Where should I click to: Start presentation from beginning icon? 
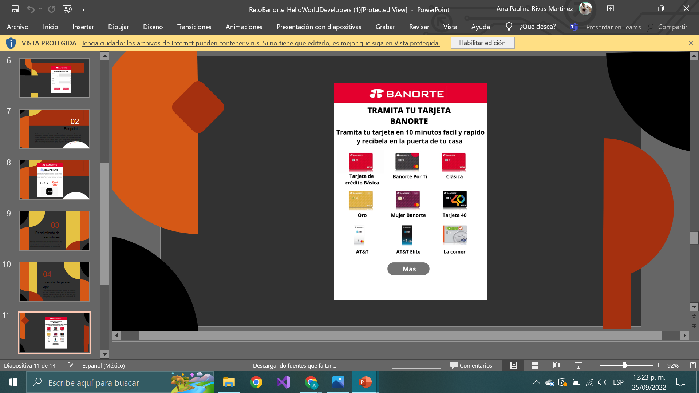click(67, 9)
